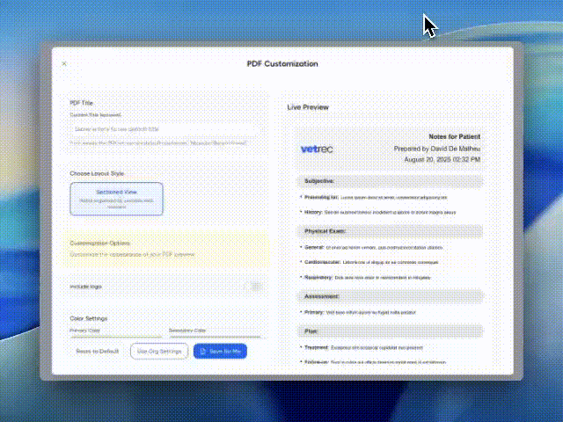Click the August 20, 2025 date text

(442, 159)
